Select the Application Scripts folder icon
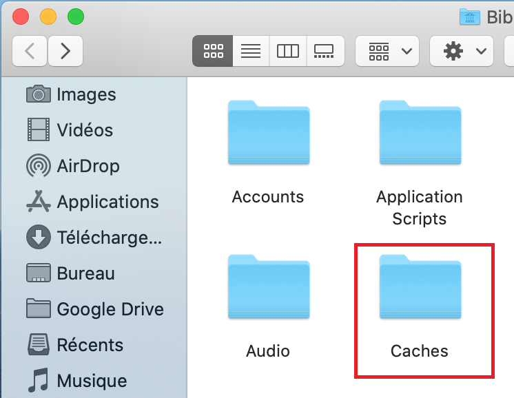The image size is (514, 398). (x=420, y=132)
